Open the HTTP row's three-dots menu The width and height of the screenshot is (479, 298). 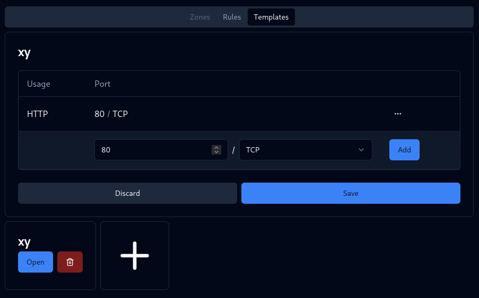tap(397, 114)
